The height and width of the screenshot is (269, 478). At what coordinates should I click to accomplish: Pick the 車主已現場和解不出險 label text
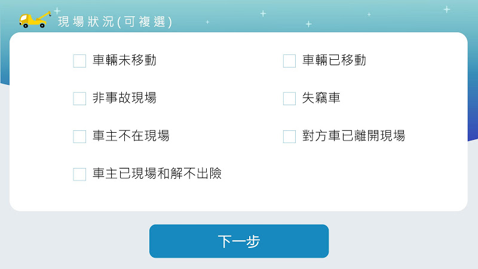click(x=157, y=173)
